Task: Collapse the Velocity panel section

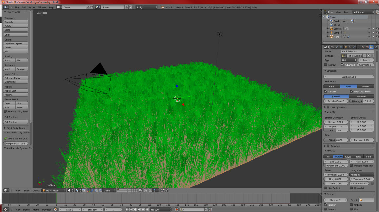Action: pyautogui.click(x=325, y=112)
